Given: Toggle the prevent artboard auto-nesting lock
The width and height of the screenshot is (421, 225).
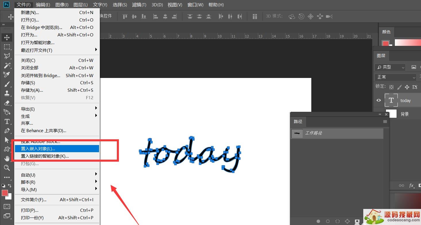Looking at the screenshot, I should point(415,87).
